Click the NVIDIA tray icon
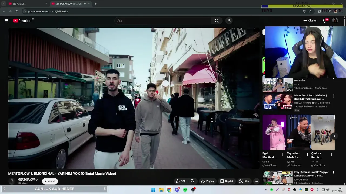 306,190
